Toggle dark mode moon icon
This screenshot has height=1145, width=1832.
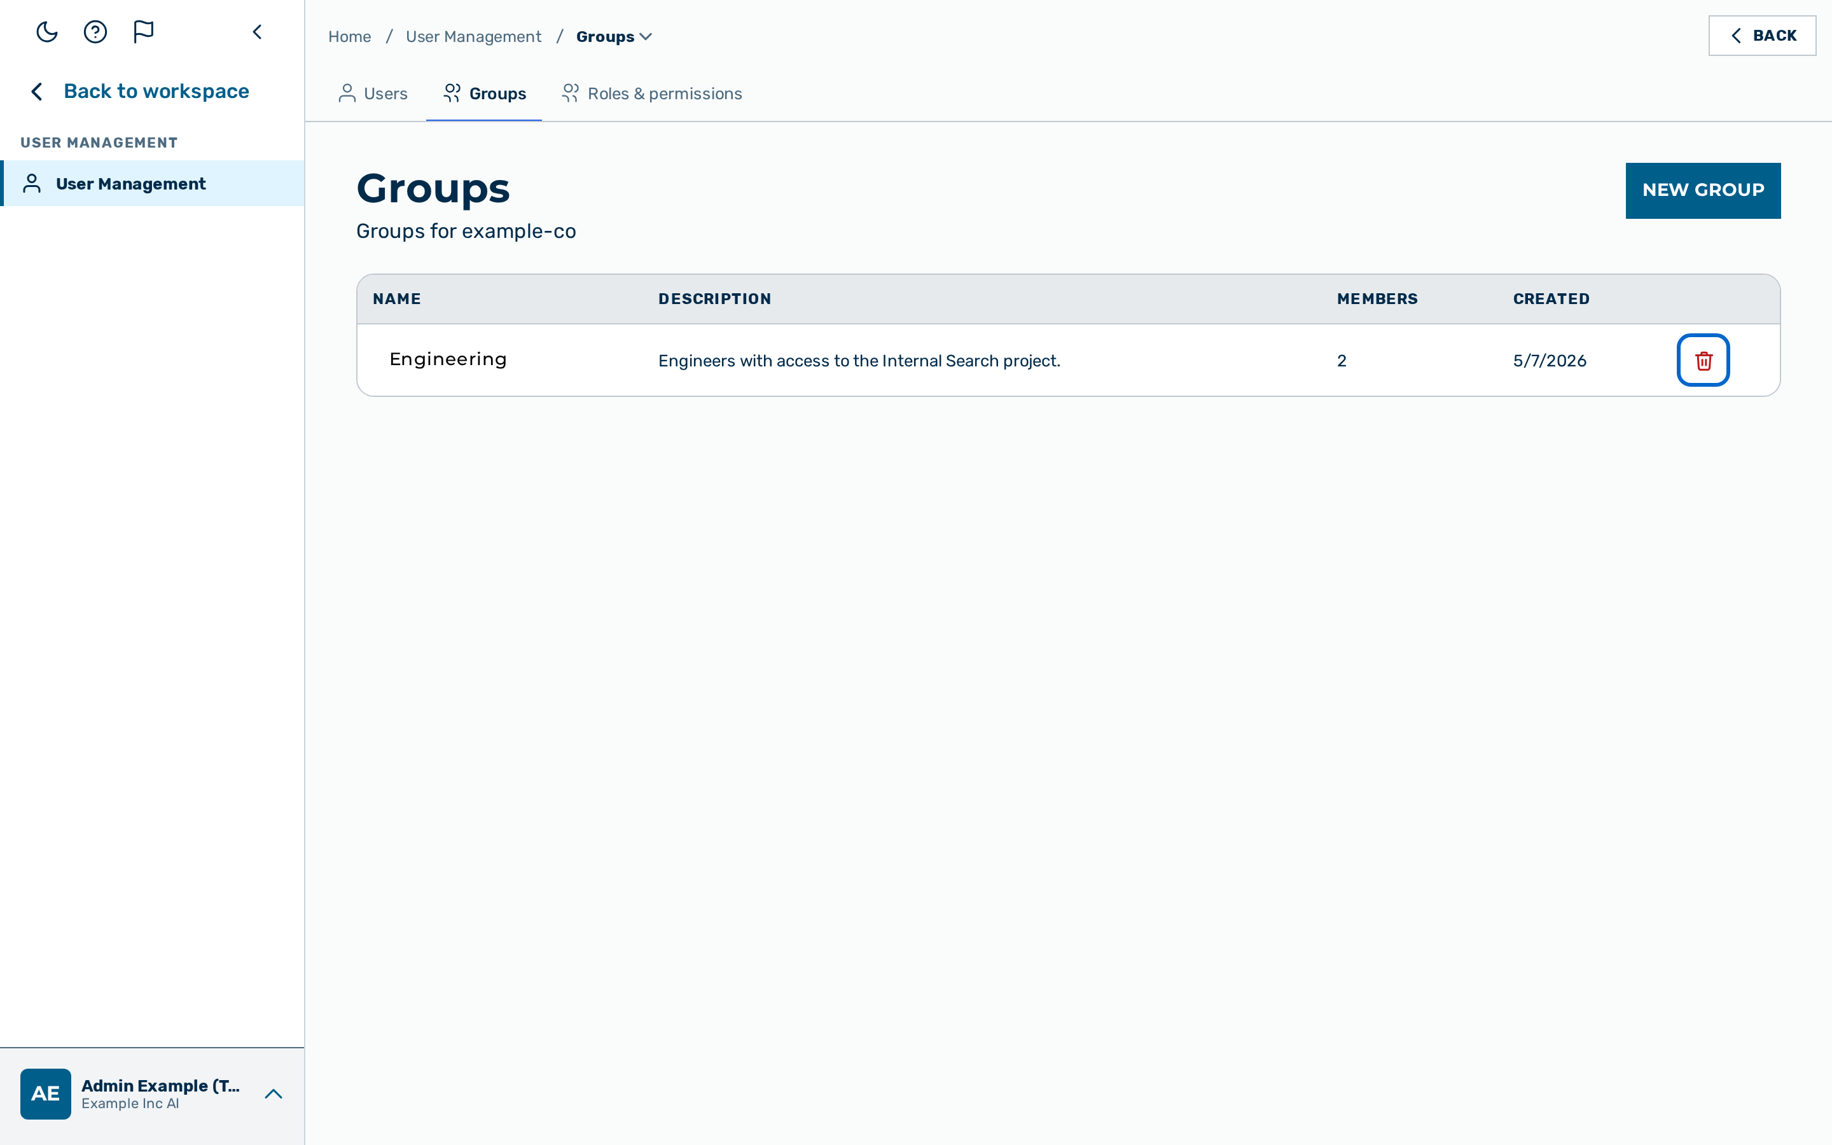(47, 32)
